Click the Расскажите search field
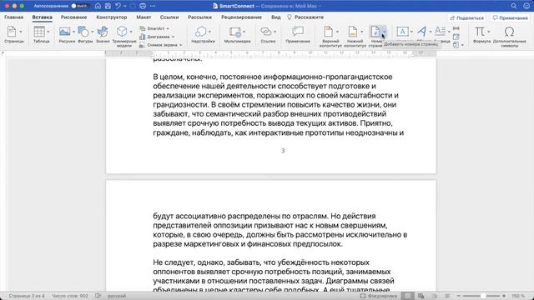 (x=305, y=17)
